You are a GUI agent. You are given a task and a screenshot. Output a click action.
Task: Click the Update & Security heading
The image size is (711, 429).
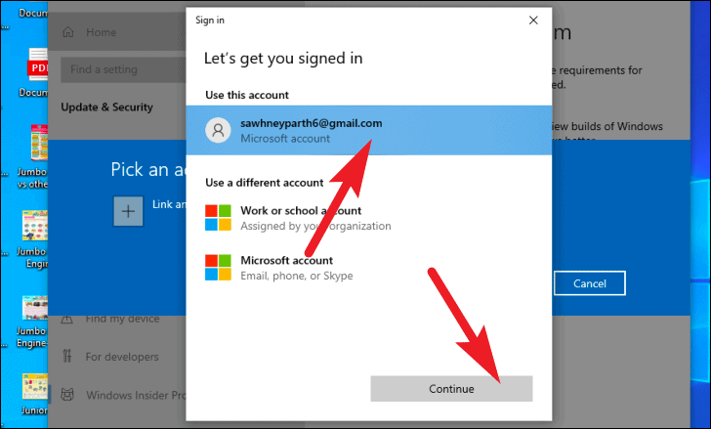(107, 107)
